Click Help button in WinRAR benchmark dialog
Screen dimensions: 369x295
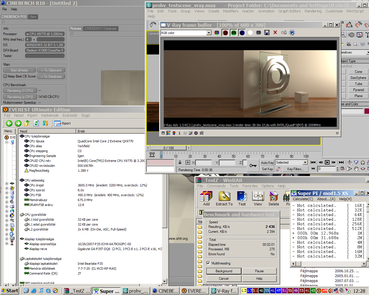pos(259,279)
